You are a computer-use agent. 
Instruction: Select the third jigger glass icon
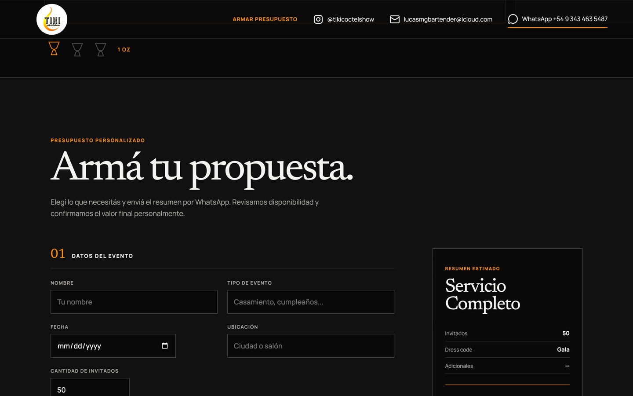pos(101,49)
